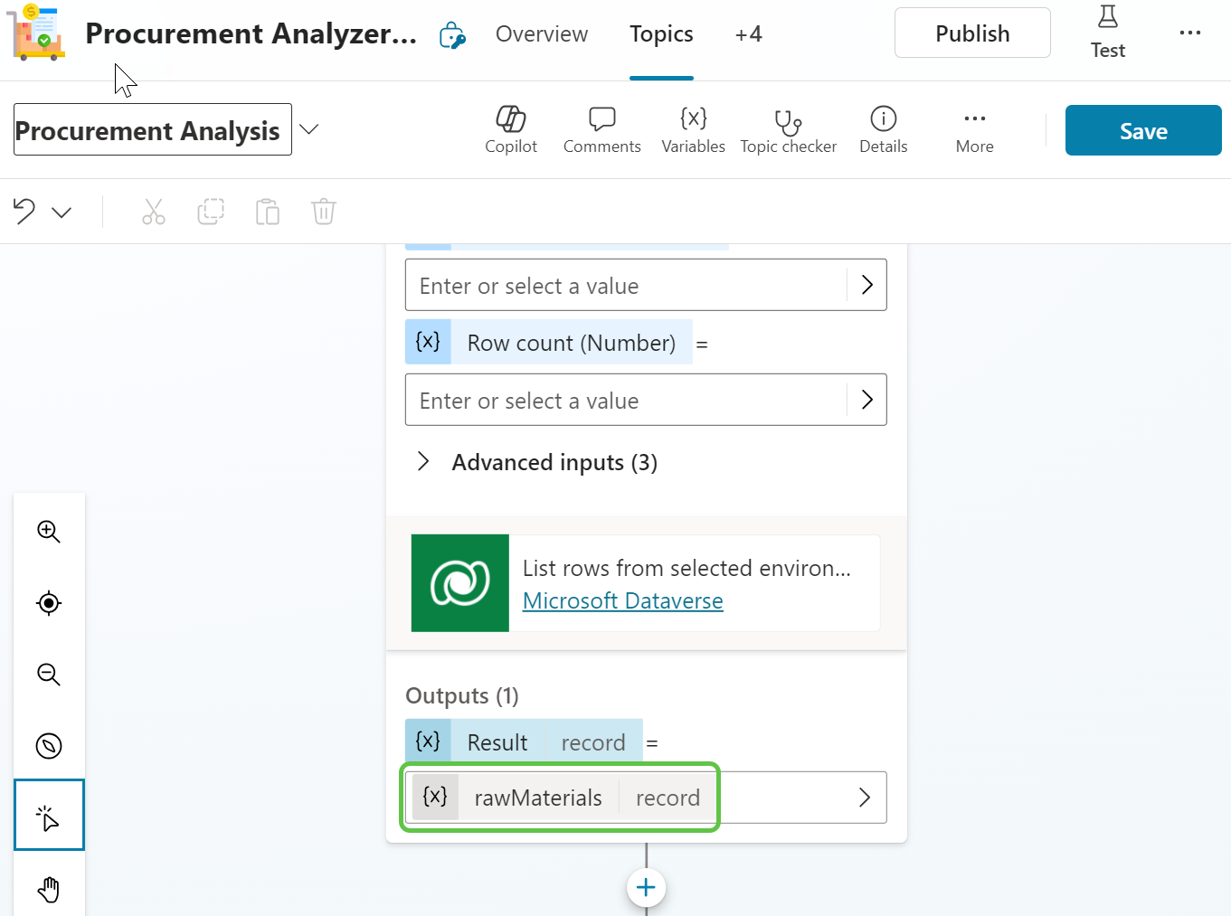Show topic Details
The image size is (1231, 916).
coord(883,129)
